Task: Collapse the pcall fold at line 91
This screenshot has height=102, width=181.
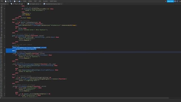Action: (5, 24)
